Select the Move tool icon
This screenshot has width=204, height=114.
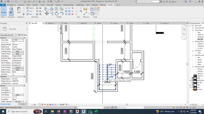pyautogui.click(x=47, y=13)
